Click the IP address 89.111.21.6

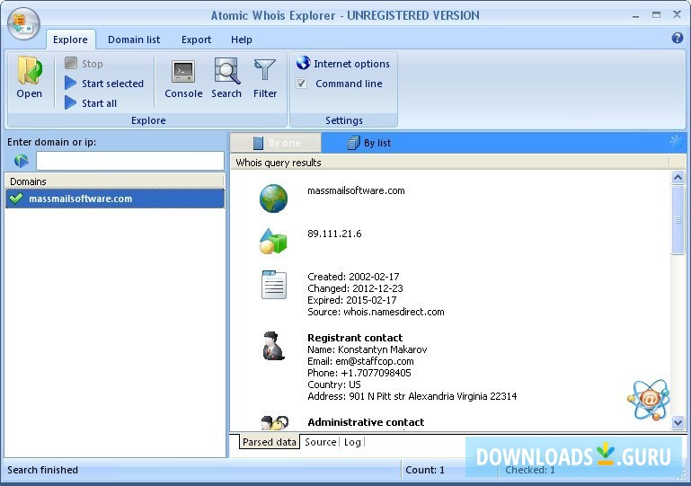tap(334, 234)
